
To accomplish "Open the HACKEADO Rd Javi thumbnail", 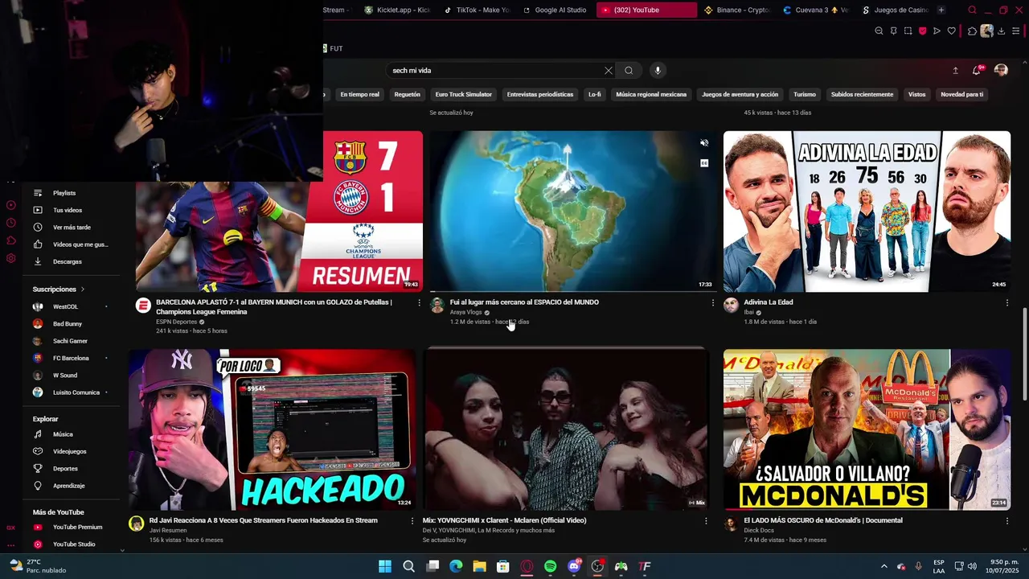I will [272, 429].
